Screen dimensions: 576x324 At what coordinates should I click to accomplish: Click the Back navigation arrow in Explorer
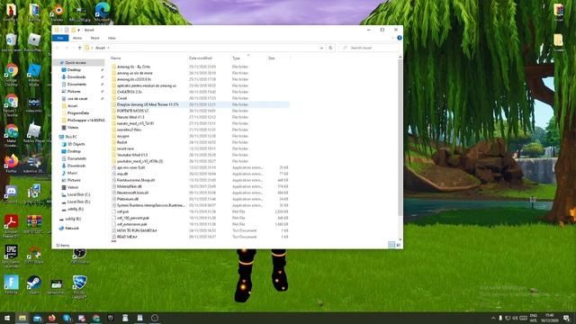pyautogui.click(x=58, y=48)
